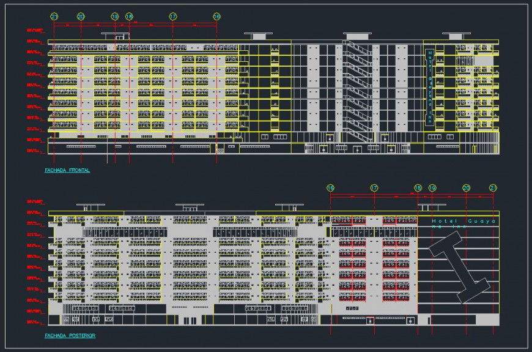
Task: Select grid bubble 20 above the rear facade
Action: click(x=465, y=188)
